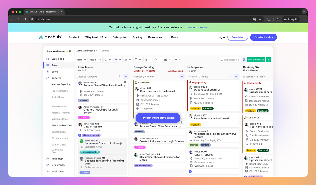Expand Why Zenhub? navigation menu
This screenshot has width=316, height=185.
tap(96, 37)
